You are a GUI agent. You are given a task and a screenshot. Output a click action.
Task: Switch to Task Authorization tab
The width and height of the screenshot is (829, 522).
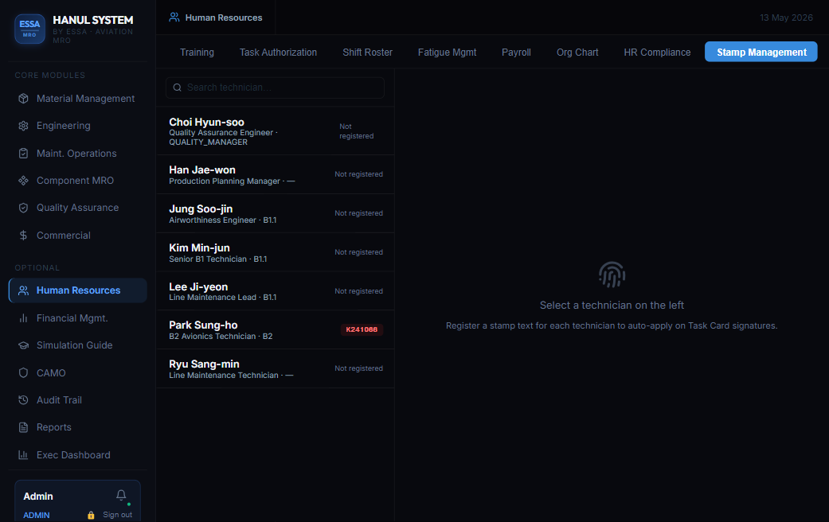[x=278, y=53]
